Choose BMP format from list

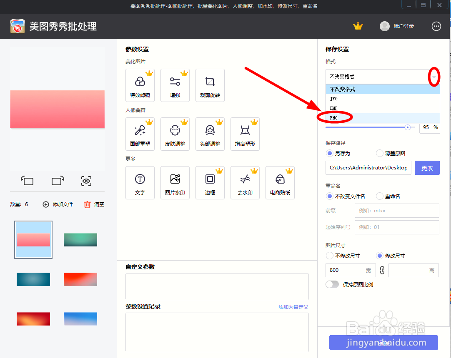click(x=383, y=108)
